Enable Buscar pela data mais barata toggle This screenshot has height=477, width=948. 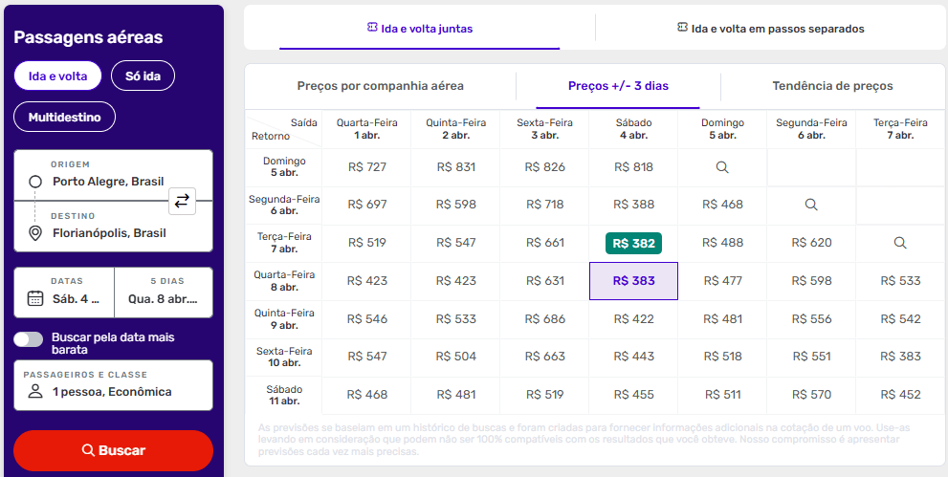tap(29, 339)
